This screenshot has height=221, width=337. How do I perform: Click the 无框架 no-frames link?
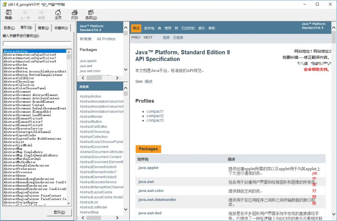178,38
